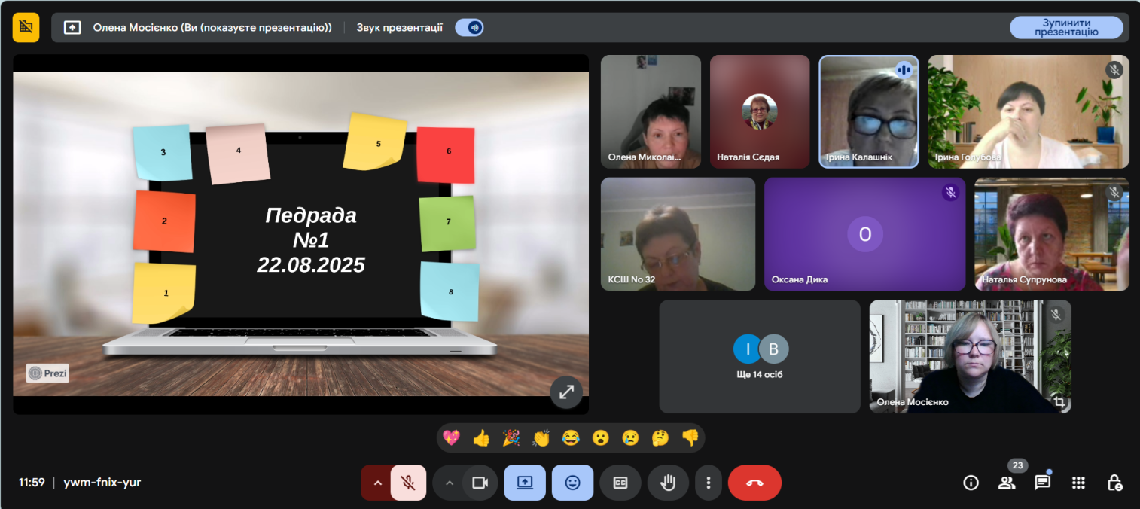This screenshot has height=509, width=1140.
Task: Open meeting details info icon
Action: click(971, 483)
